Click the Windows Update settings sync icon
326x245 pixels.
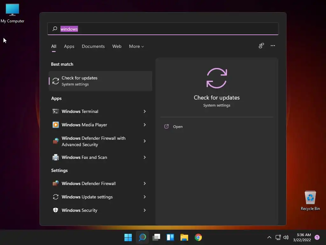(55, 197)
